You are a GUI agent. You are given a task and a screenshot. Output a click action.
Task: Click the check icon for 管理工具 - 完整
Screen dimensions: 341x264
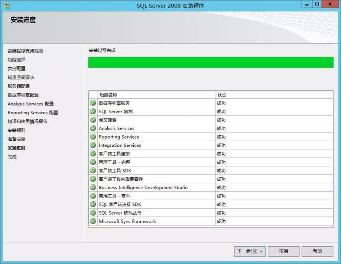pyautogui.click(x=93, y=162)
